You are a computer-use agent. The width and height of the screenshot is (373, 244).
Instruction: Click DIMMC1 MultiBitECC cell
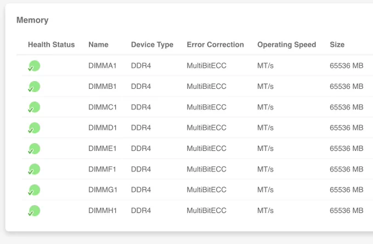point(206,107)
